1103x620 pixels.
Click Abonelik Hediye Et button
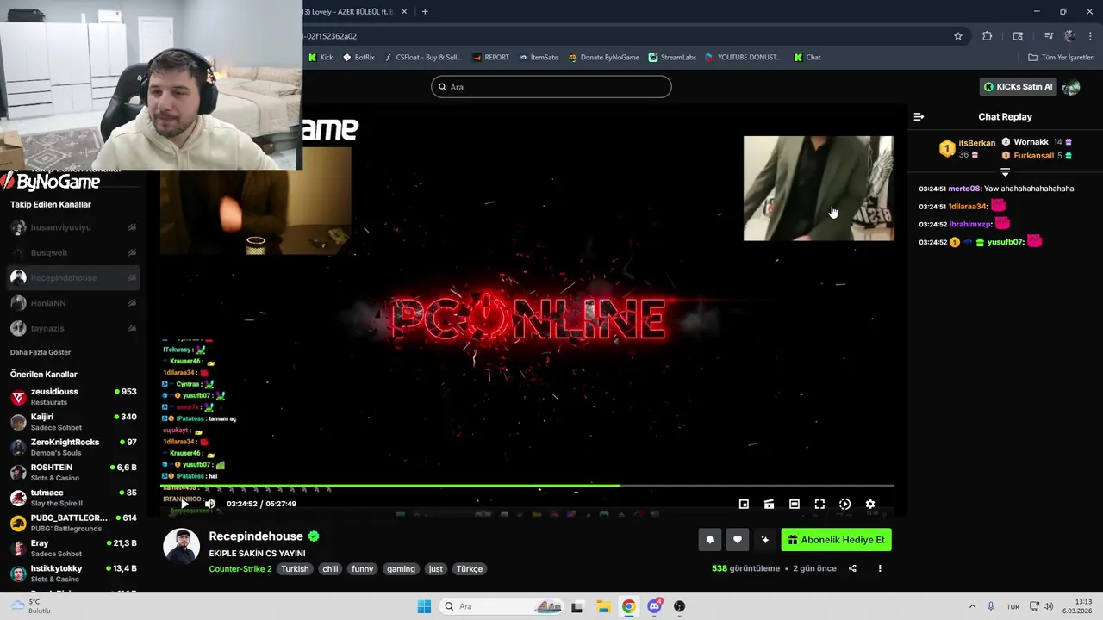click(x=836, y=540)
